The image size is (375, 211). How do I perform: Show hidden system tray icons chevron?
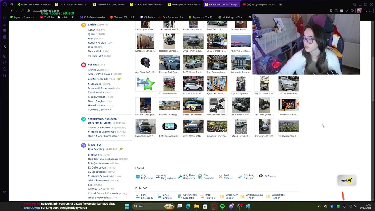pos(319,206)
